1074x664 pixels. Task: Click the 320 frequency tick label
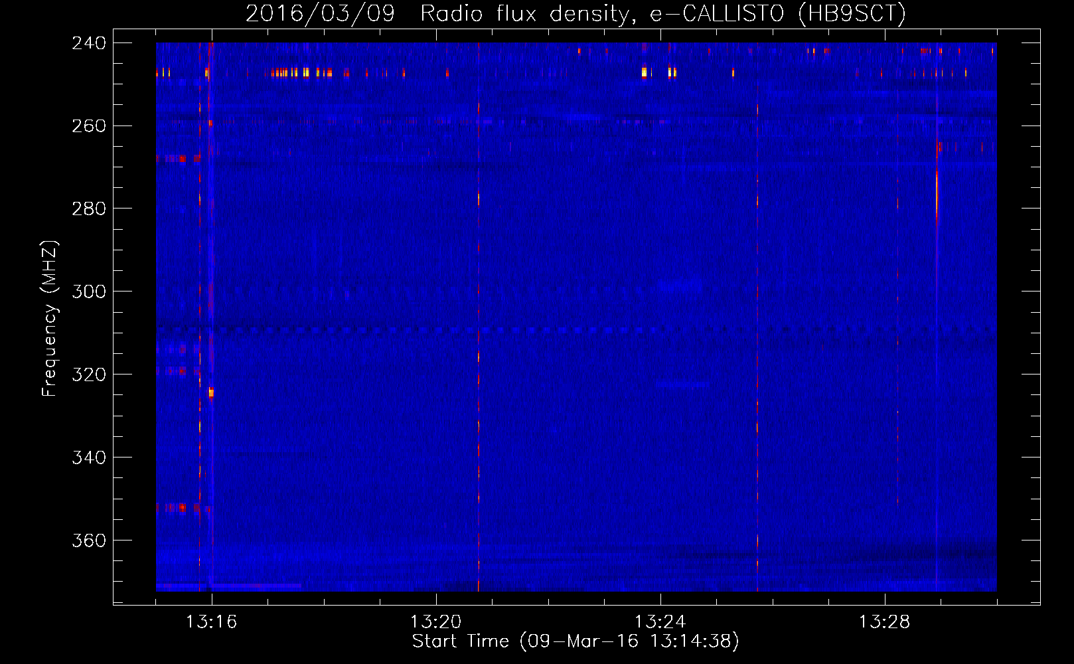pos(89,375)
